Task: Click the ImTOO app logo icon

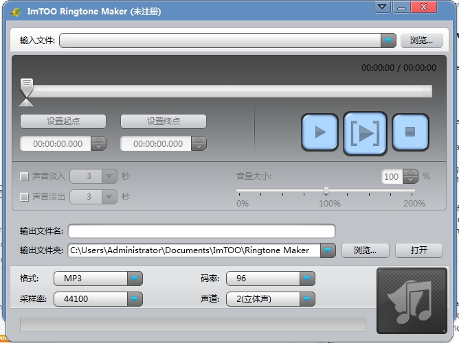Action: tap(16, 12)
